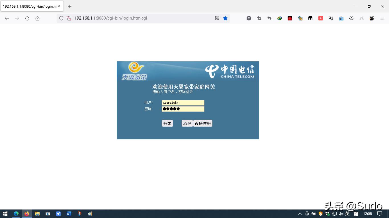Click the useradmin username field
Screen dimensions: 389x218
(183, 103)
